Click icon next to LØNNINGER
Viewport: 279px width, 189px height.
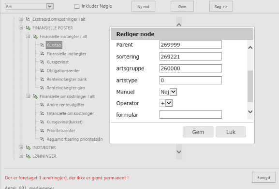29,156
